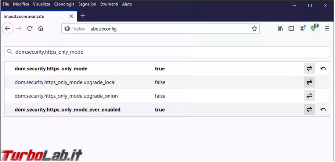The width and height of the screenshot is (335, 162).
Task: Go to the Firefox home page
Action: coord(40,29)
